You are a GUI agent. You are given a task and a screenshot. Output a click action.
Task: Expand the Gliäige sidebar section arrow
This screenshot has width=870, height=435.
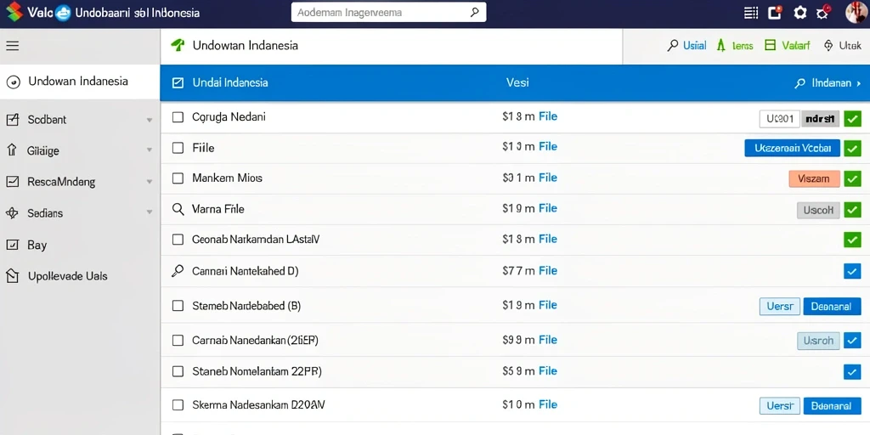click(x=150, y=150)
